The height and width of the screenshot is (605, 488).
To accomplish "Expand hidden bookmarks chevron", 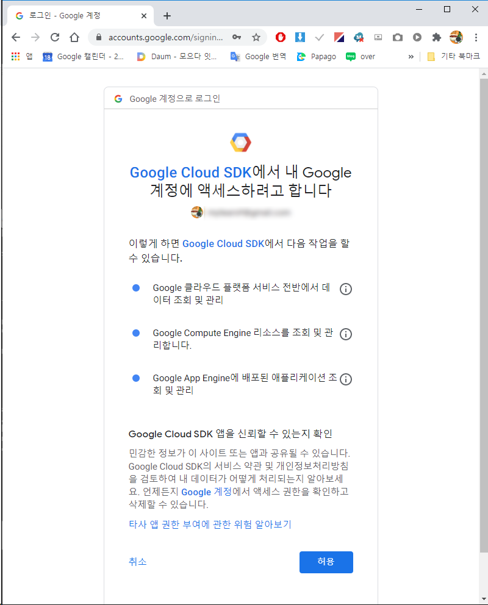I will [411, 57].
